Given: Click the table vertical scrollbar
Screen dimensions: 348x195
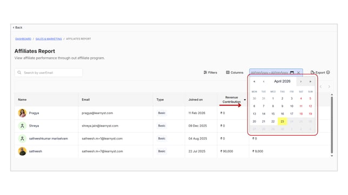Looking at the screenshot, I should [332, 125].
